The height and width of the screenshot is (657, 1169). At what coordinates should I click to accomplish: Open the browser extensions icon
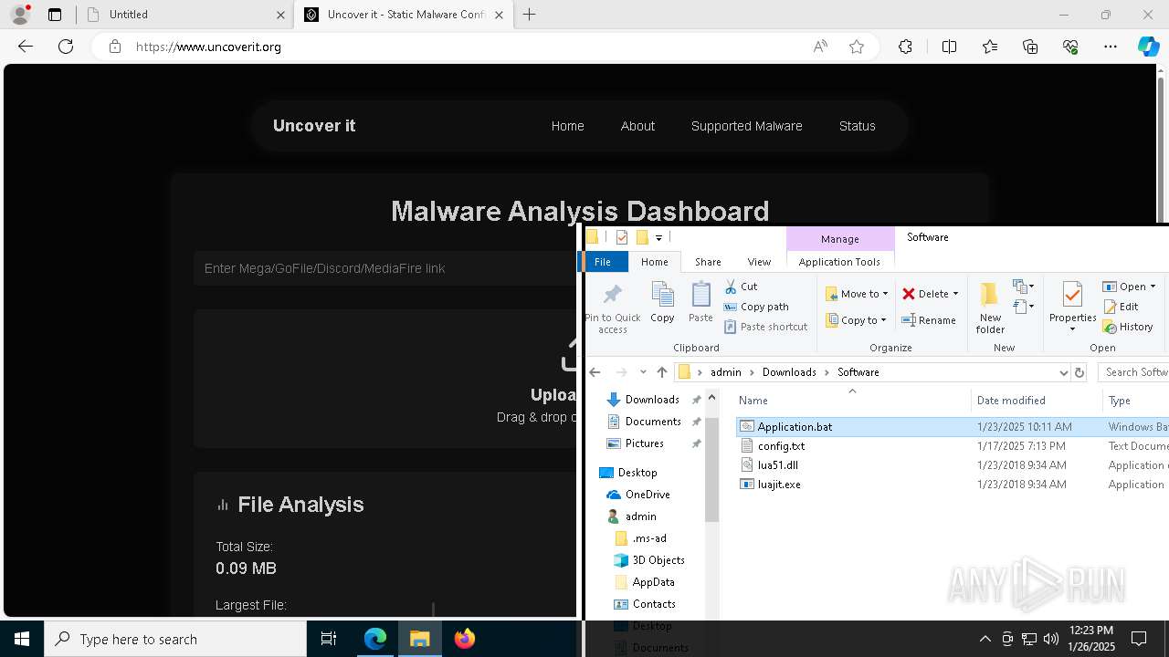tap(905, 47)
